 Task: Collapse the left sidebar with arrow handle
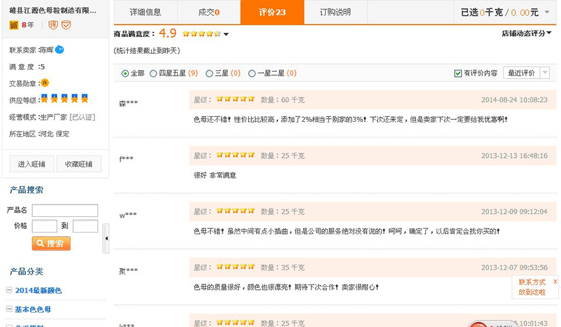106,238
